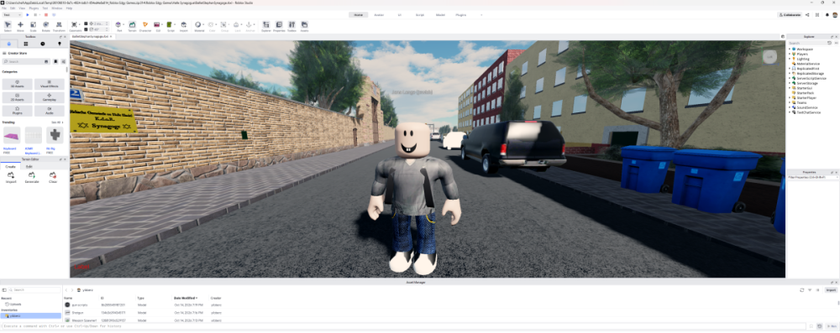
Task: Open the File menu
Action: [x=4, y=8]
